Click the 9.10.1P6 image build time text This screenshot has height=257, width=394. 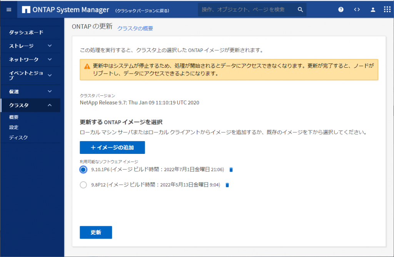coord(157,170)
